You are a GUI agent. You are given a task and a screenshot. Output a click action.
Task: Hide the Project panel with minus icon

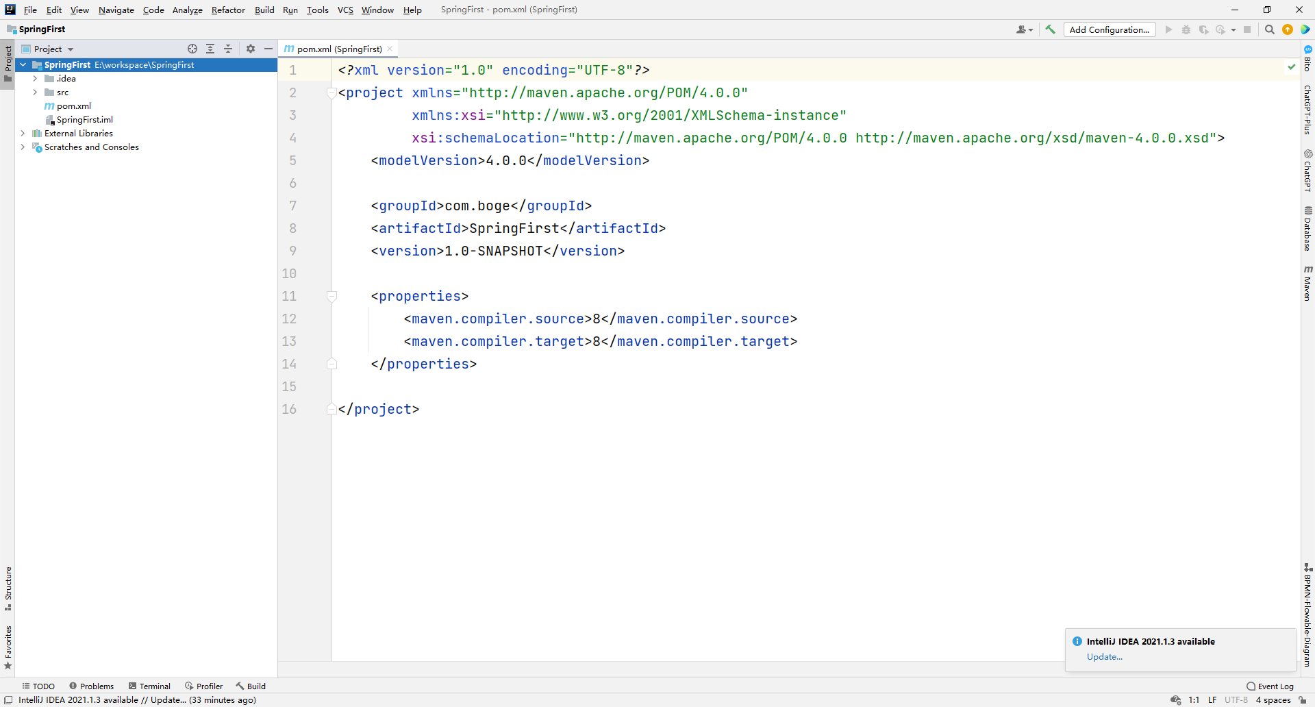268,49
